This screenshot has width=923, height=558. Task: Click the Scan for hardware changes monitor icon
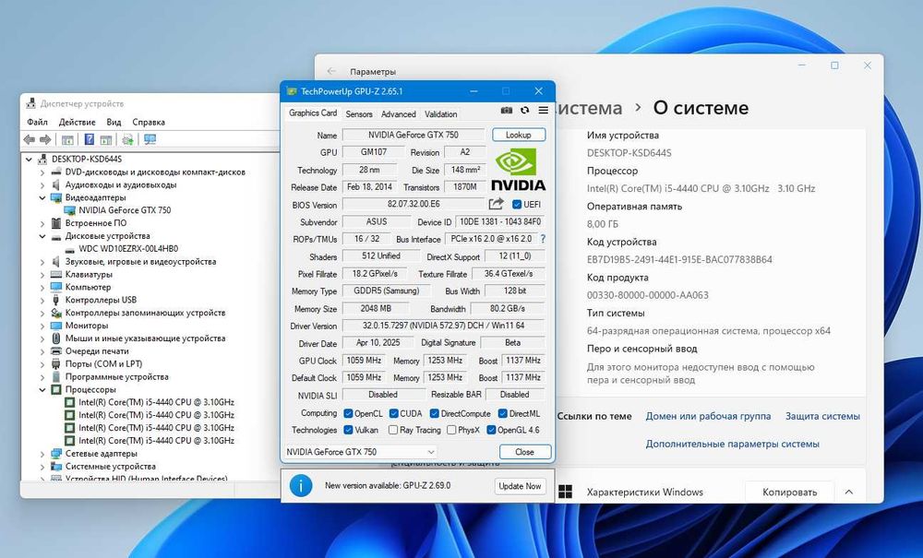tap(150, 139)
